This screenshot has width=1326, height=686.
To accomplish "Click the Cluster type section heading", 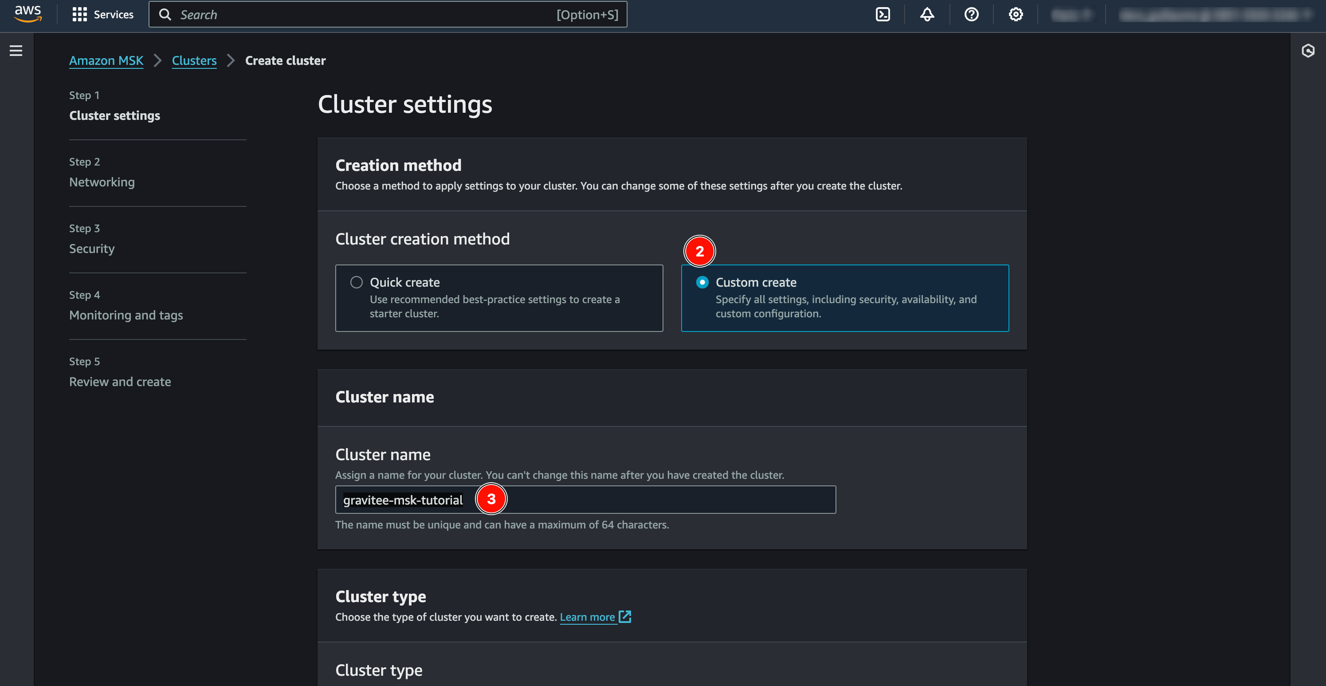I will pos(380,596).
